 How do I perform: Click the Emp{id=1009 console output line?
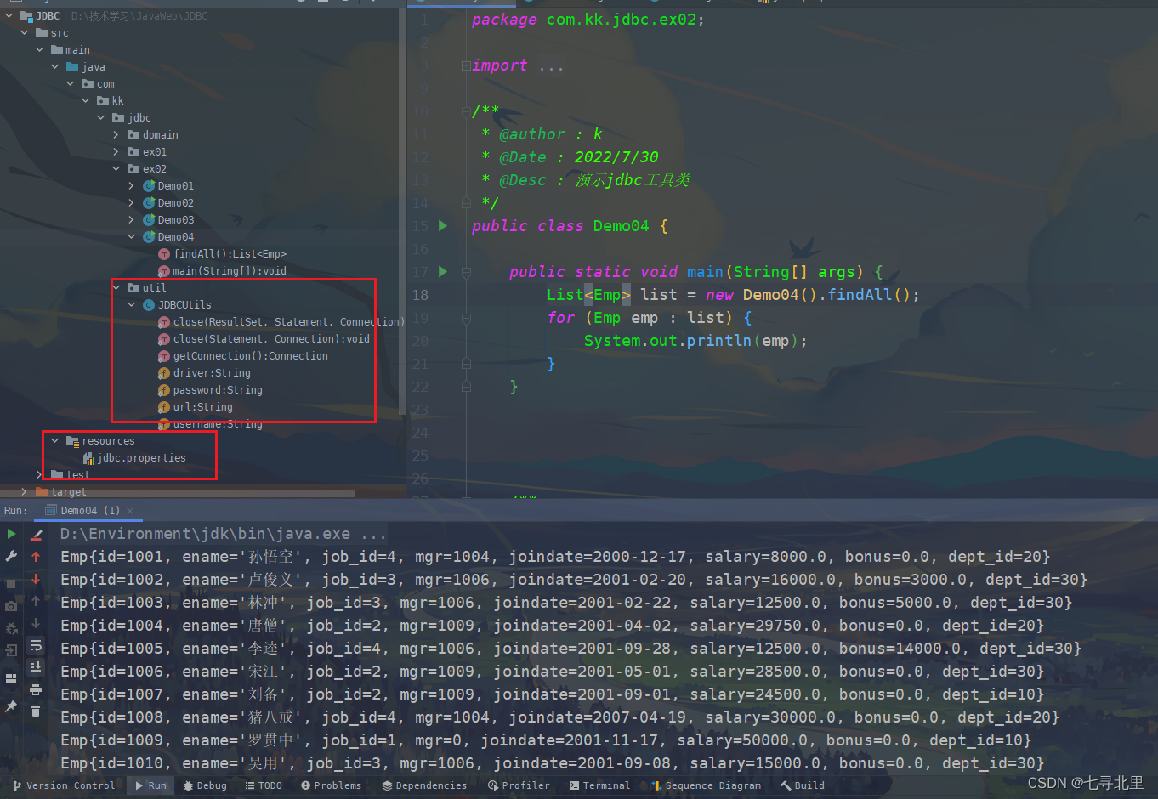(545, 740)
